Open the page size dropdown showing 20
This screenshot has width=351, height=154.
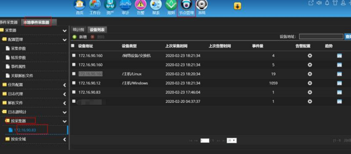click(232, 140)
